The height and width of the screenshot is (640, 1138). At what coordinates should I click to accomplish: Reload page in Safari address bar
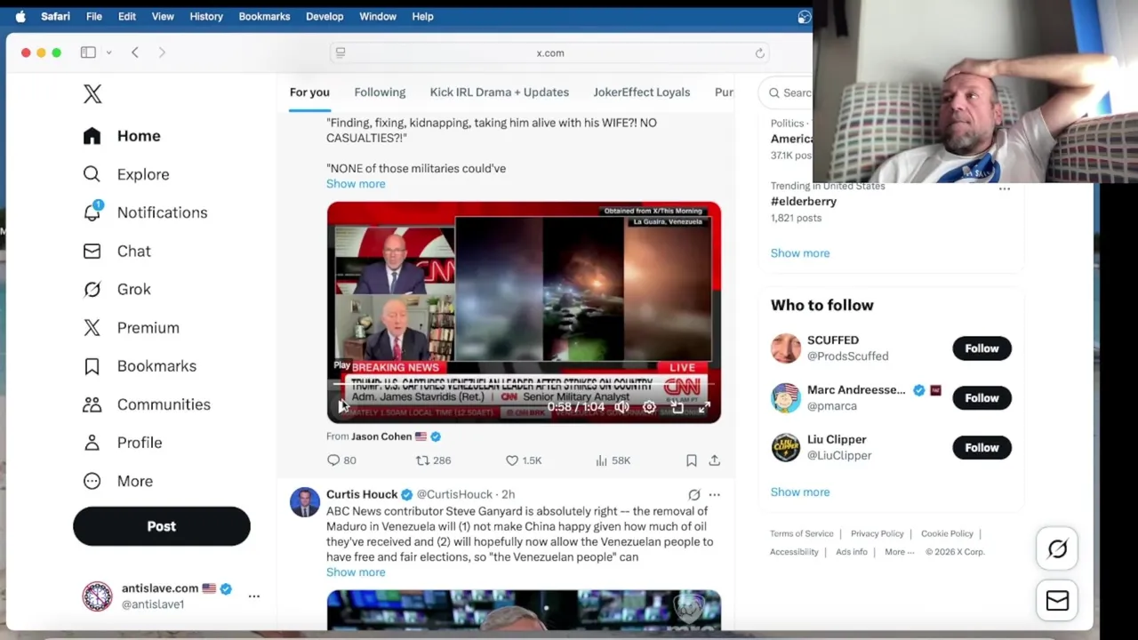(x=759, y=53)
